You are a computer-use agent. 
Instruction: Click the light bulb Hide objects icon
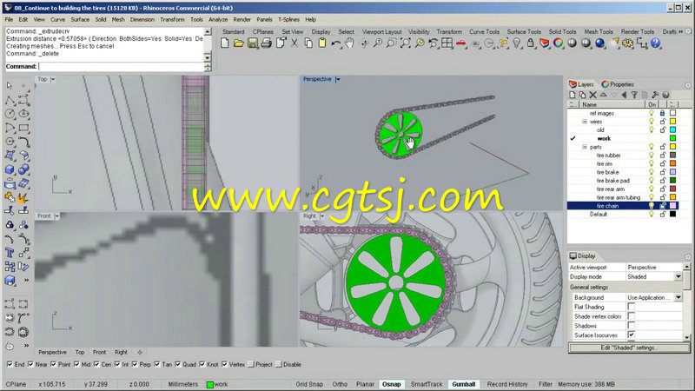(x=517, y=43)
